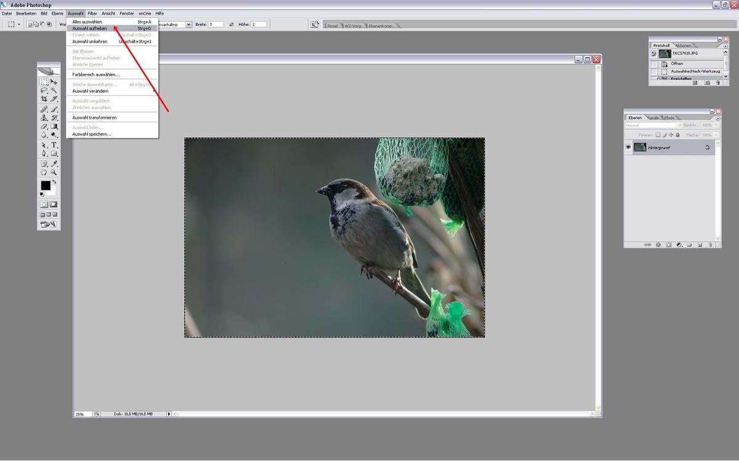This screenshot has width=739, height=461.
Task: Switch to Standard Screen mode
Action: (x=42, y=215)
